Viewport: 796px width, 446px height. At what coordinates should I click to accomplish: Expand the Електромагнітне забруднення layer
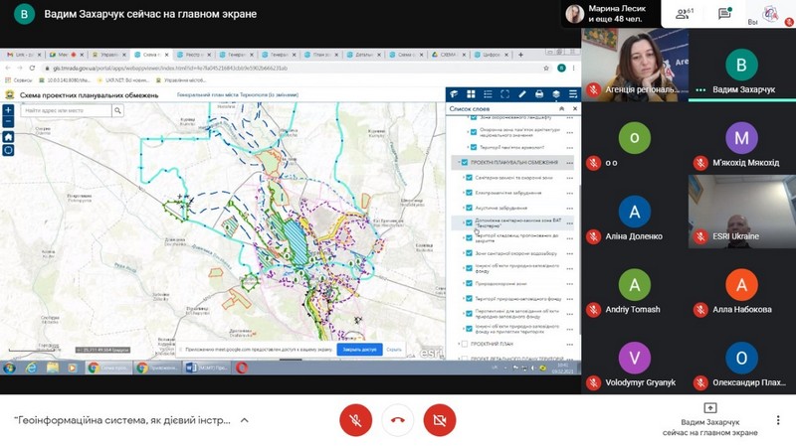coord(464,193)
